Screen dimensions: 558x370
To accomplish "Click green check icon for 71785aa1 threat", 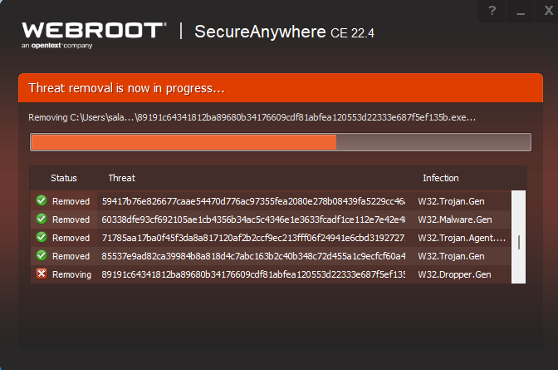I will pos(42,237).
